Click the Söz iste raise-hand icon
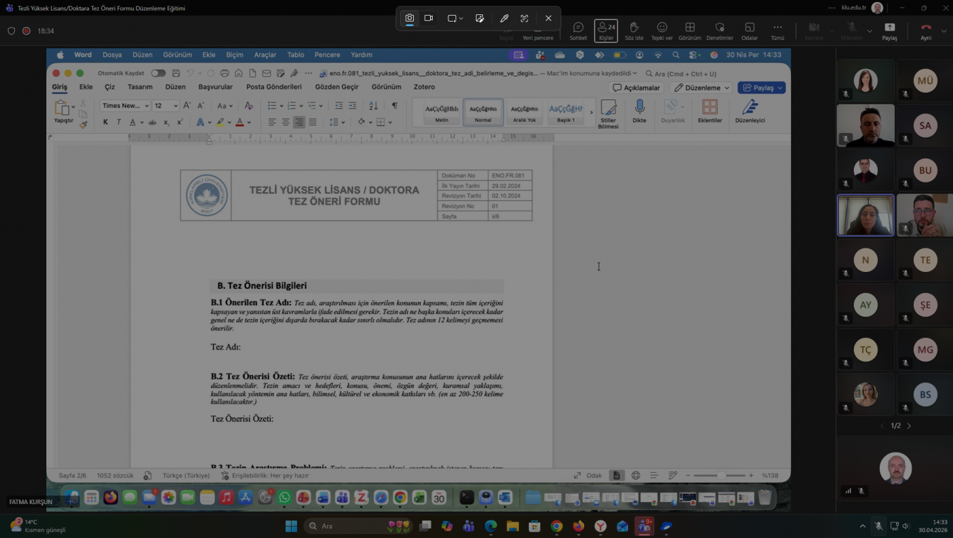This screenshot has height=538, width=953. click(634, 30)
